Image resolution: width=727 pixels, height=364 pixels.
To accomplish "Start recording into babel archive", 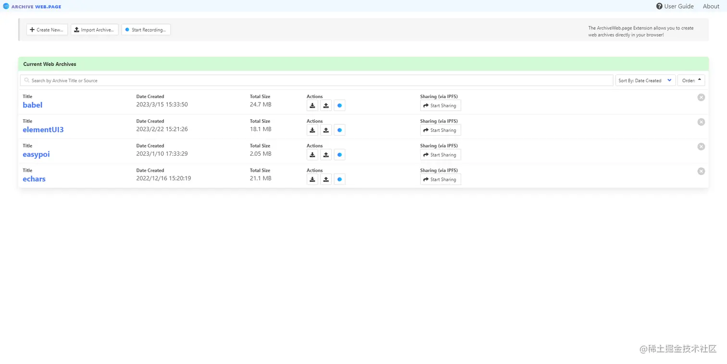I will [x=339, y=105].
